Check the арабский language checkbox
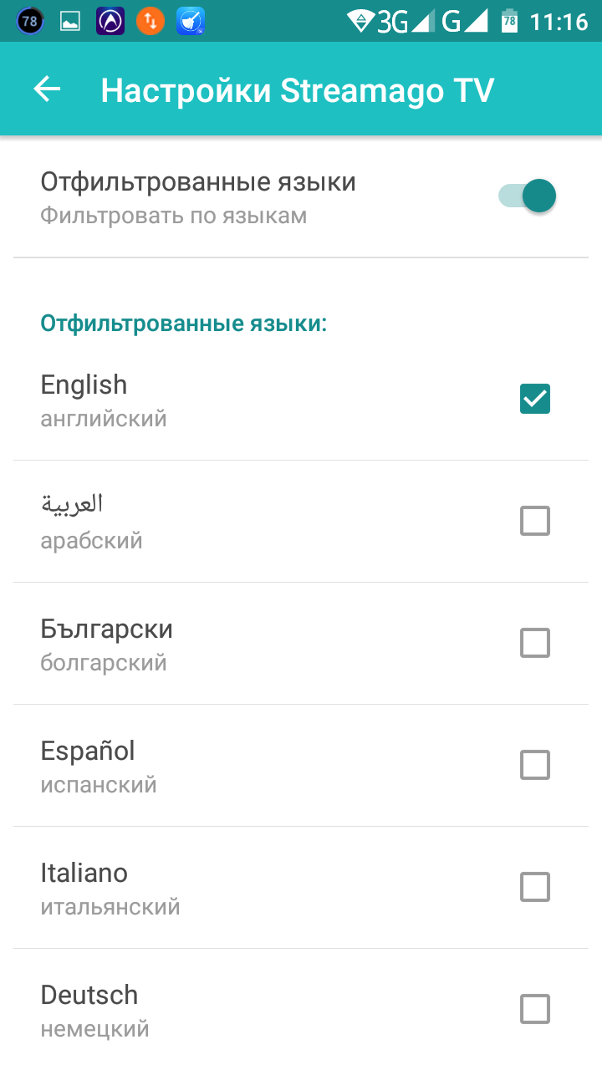The height and width of the screenshot is (1070, 602). coord(535,521)
